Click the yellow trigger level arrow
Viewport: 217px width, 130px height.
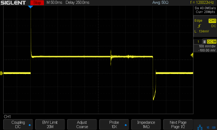point(191,55)
